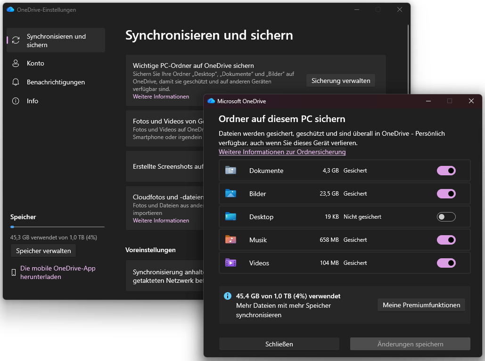Open Weitere Informationen zur Ordnersicherung link
Screen dimensions: 485x361
(x=282, y=152)
